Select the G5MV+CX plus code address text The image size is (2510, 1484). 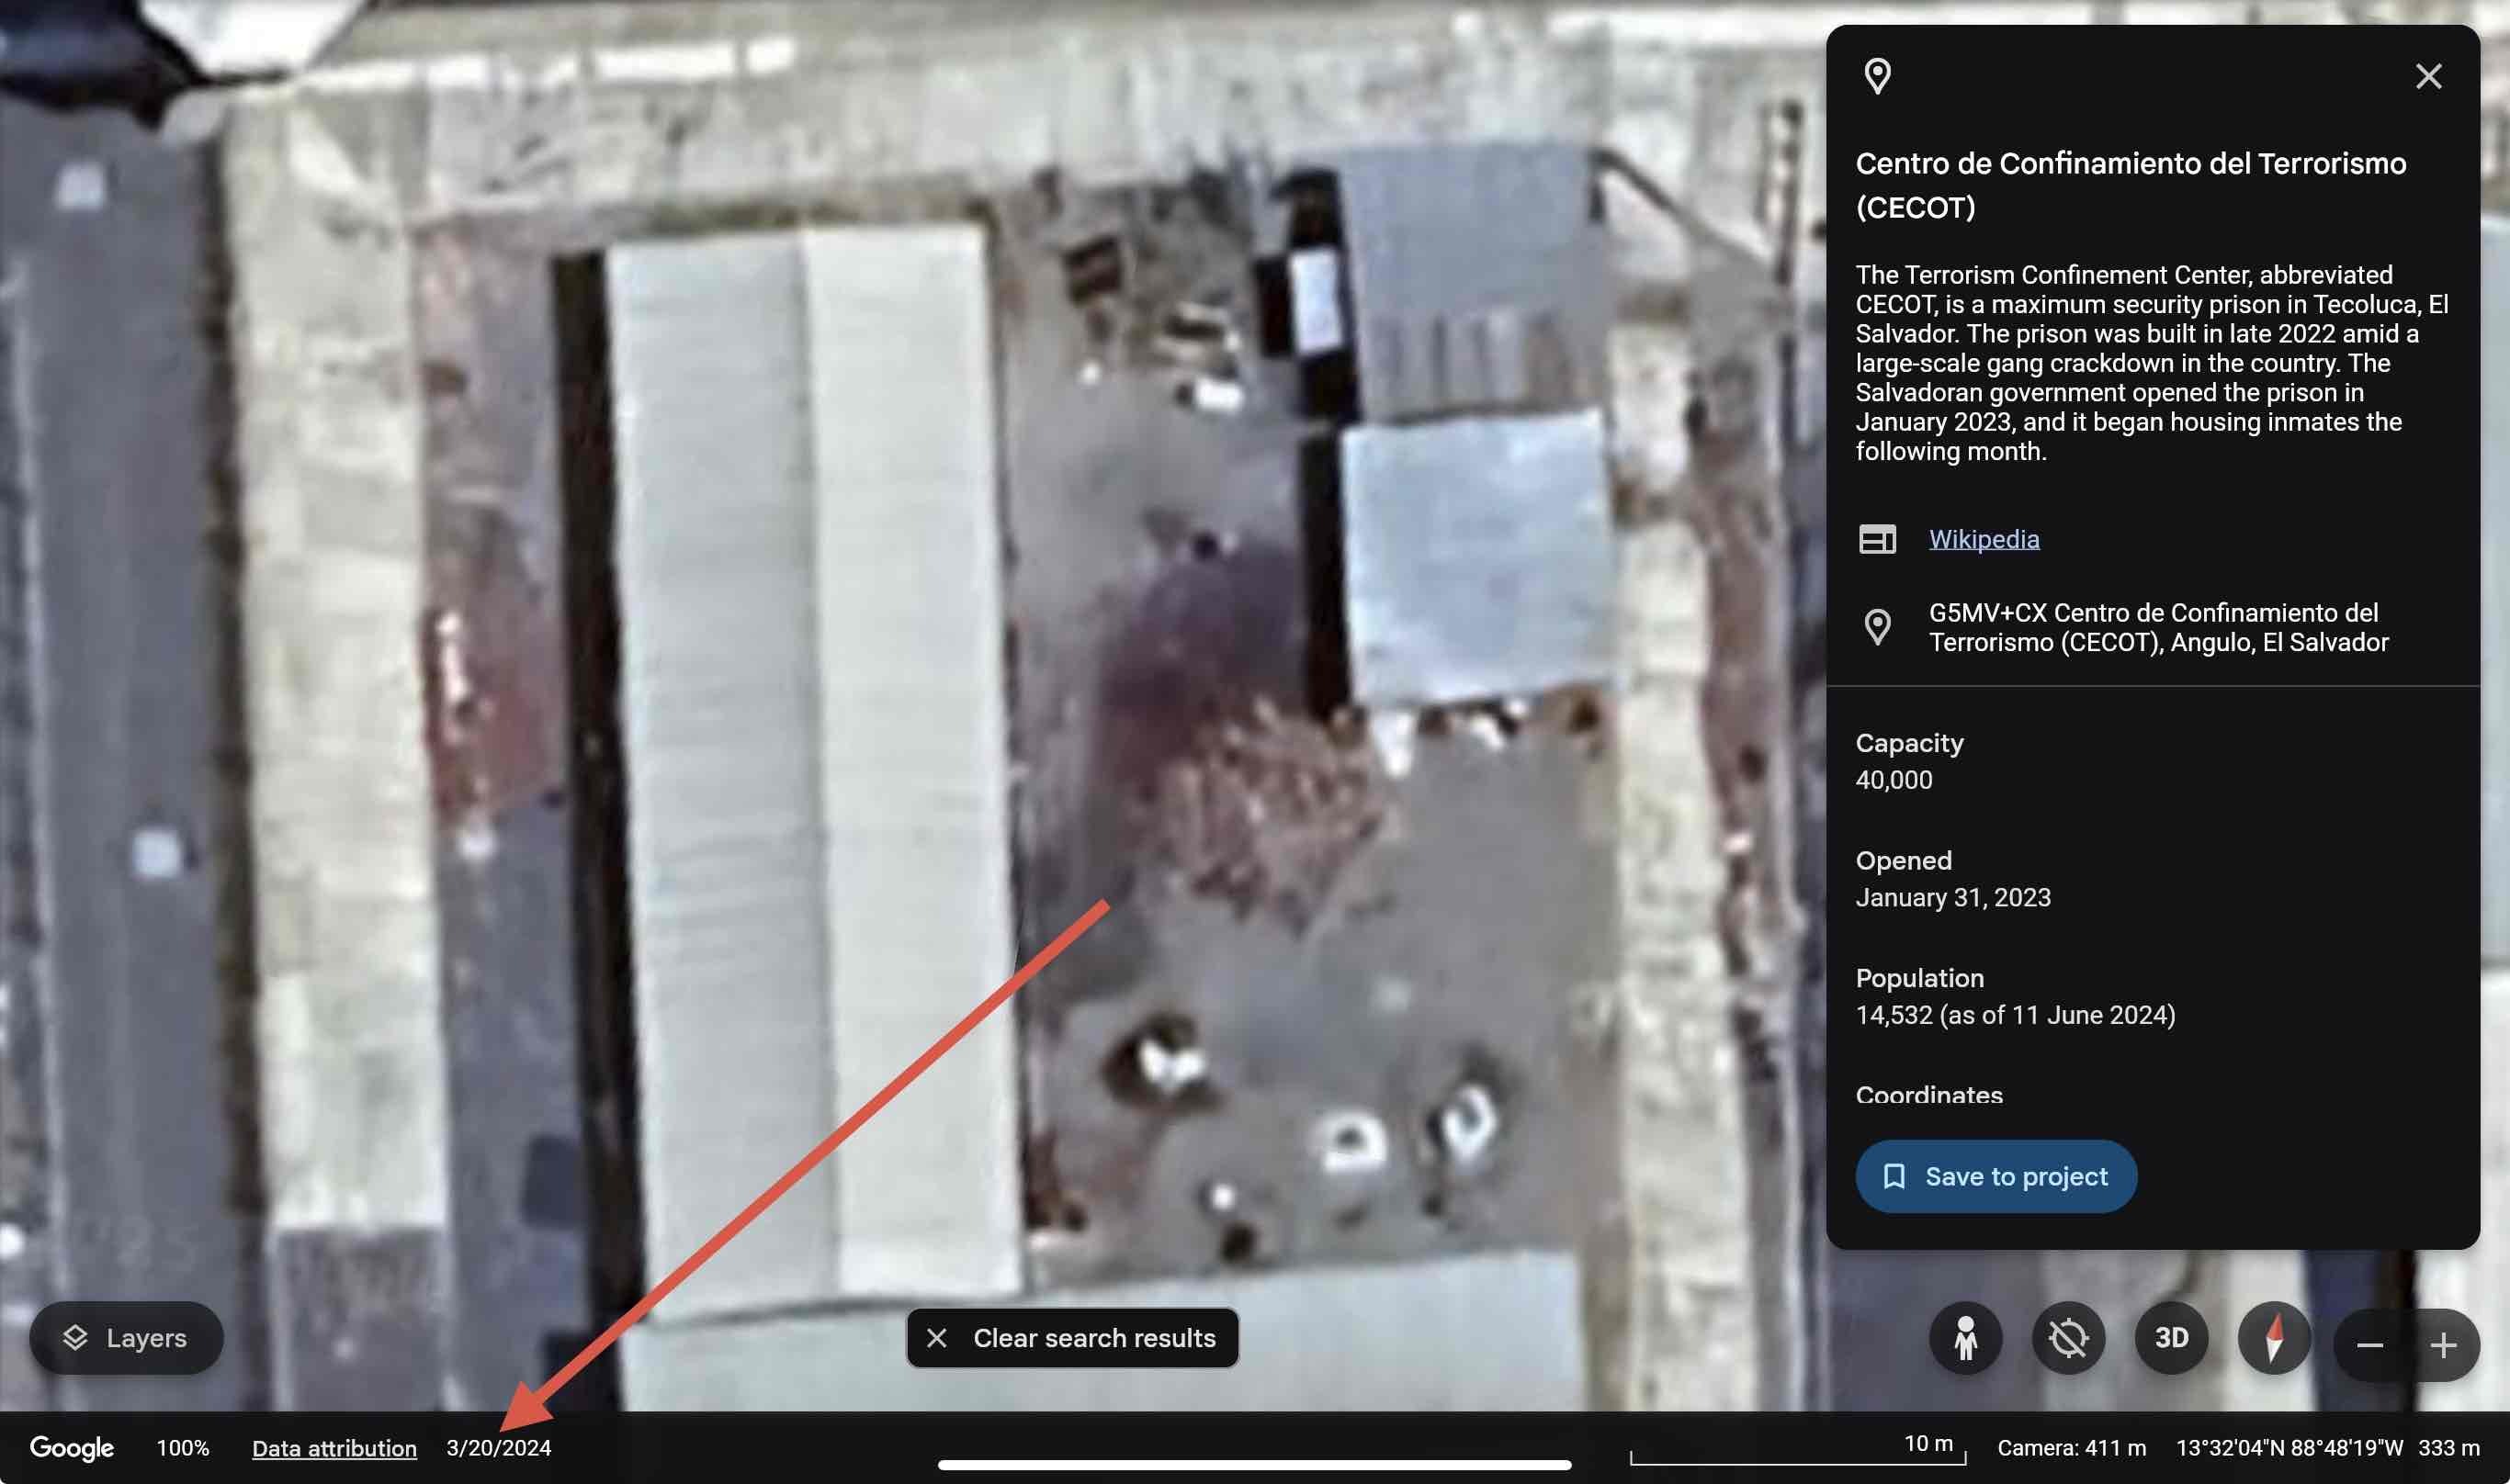click(2158, 627)
